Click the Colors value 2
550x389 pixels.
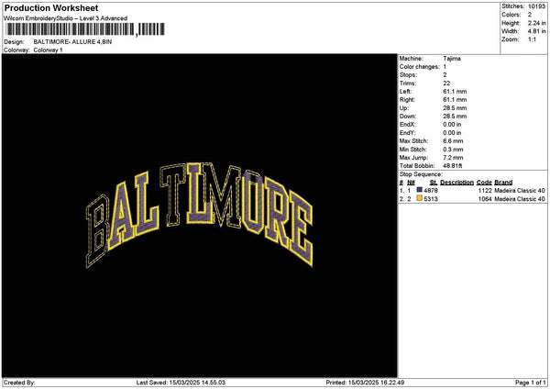(530, 15)
